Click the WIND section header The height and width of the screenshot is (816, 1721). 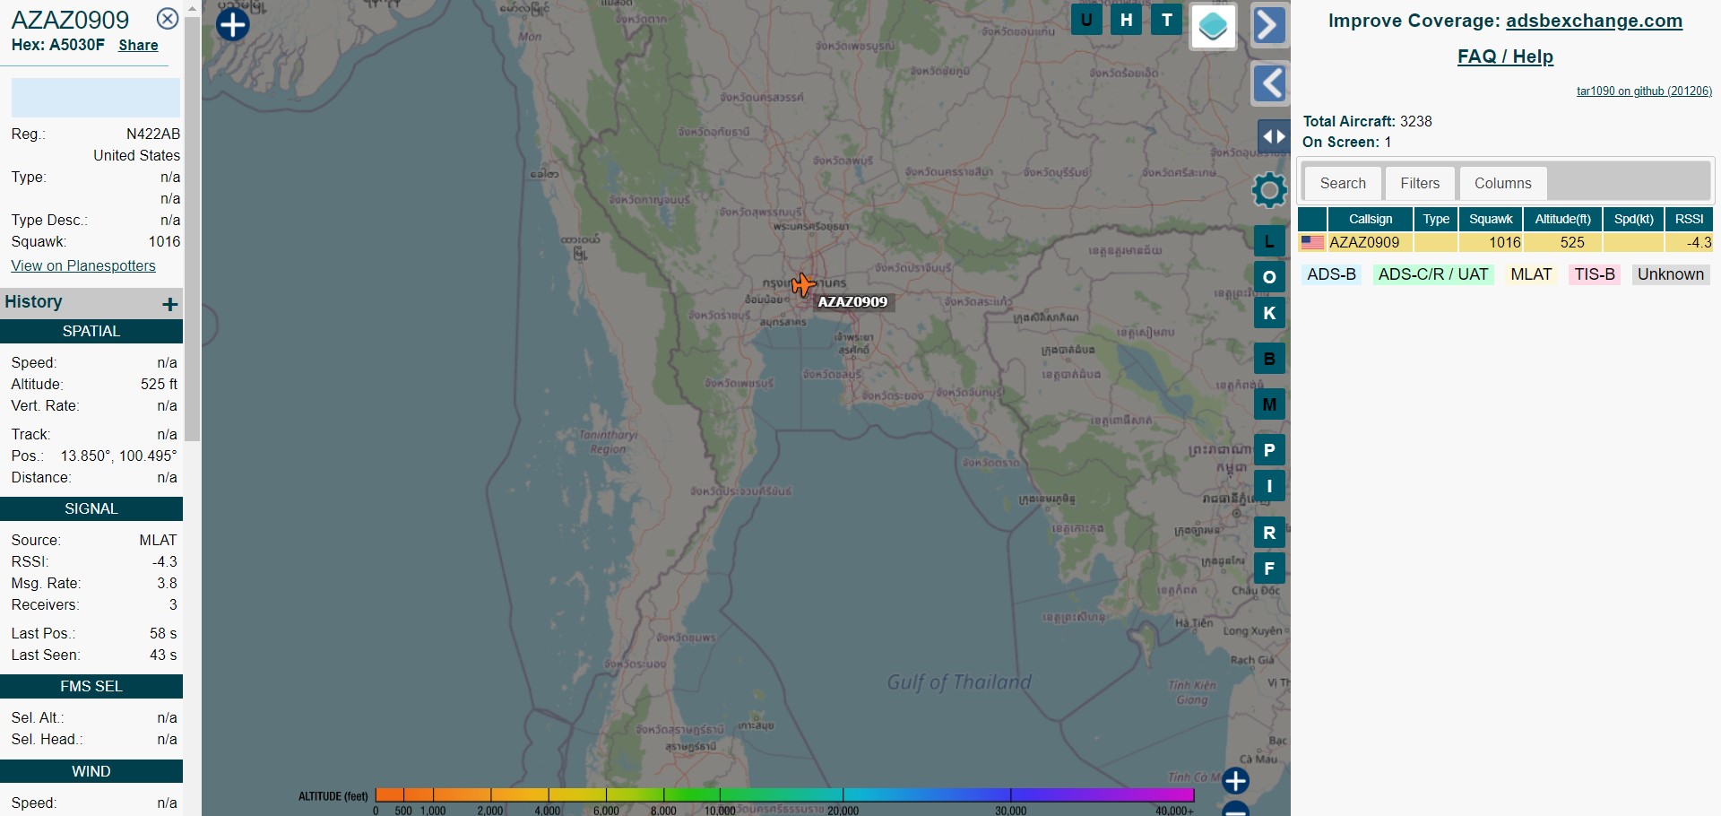point(91,771)
